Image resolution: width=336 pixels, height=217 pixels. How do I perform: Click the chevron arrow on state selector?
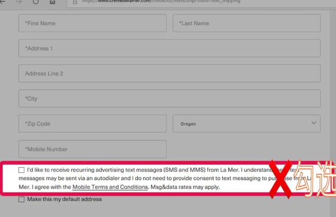tap(313, 123)
